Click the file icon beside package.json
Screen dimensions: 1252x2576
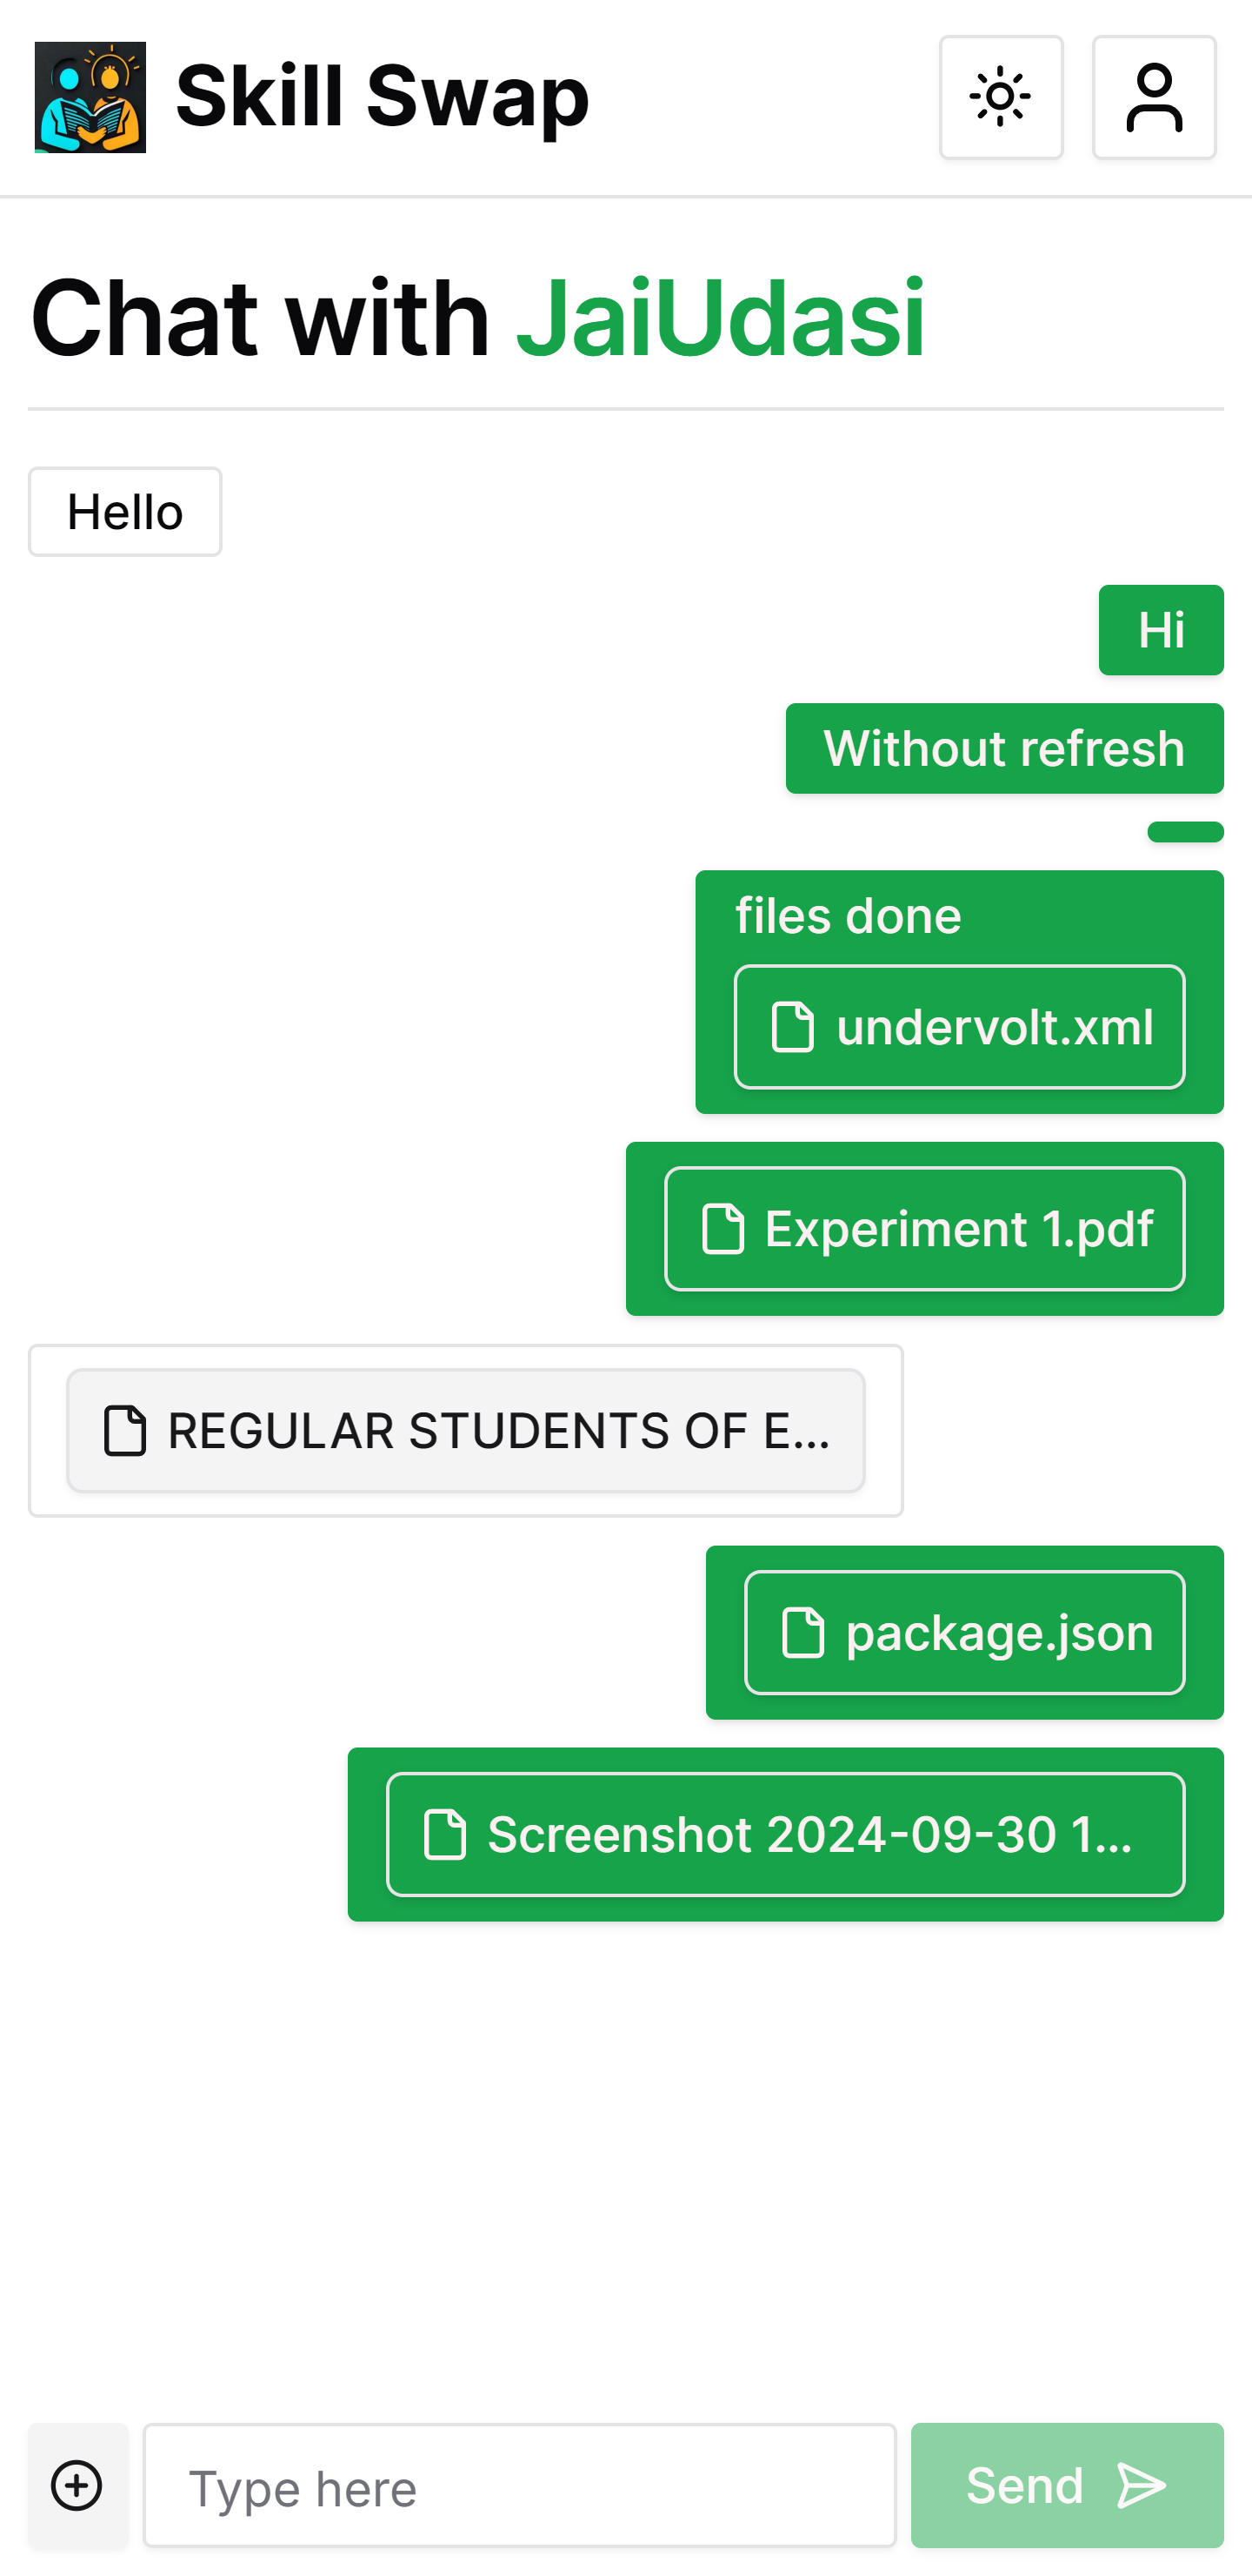click(802, 1633)
